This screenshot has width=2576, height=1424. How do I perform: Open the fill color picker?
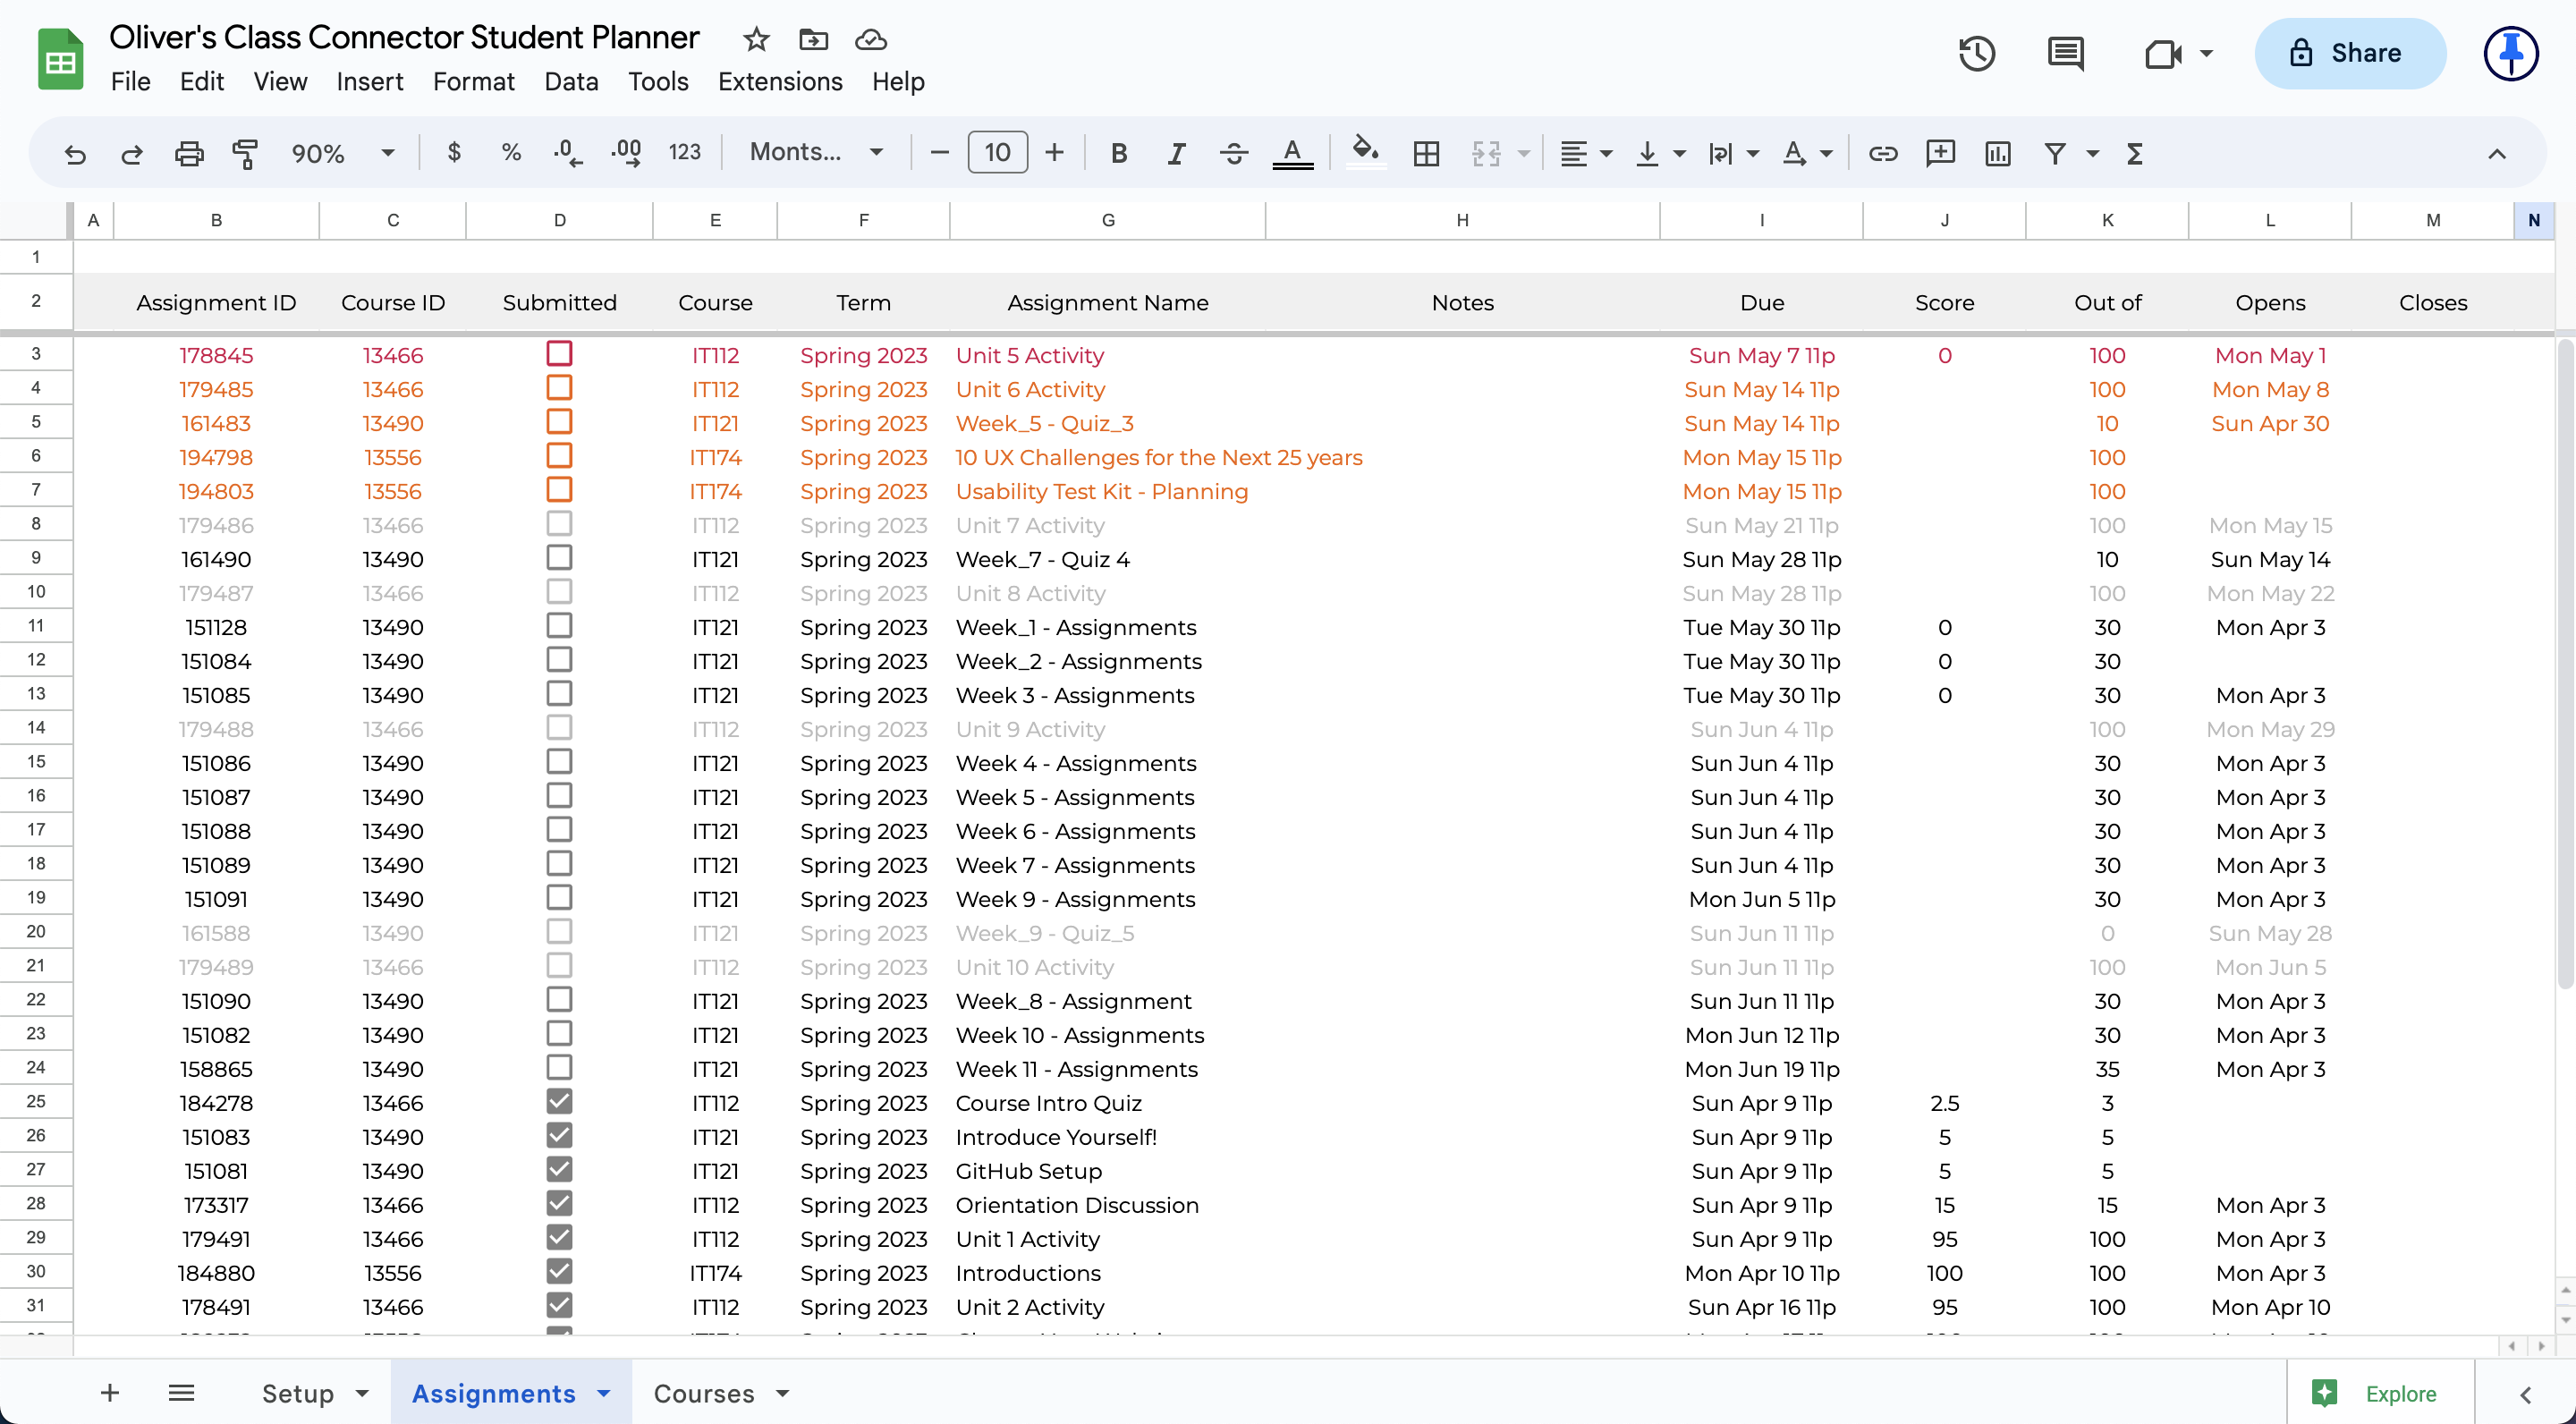1366,153
